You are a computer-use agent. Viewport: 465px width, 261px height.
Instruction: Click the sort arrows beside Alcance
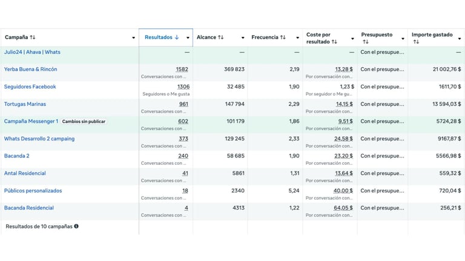click(x=221, y=38)
